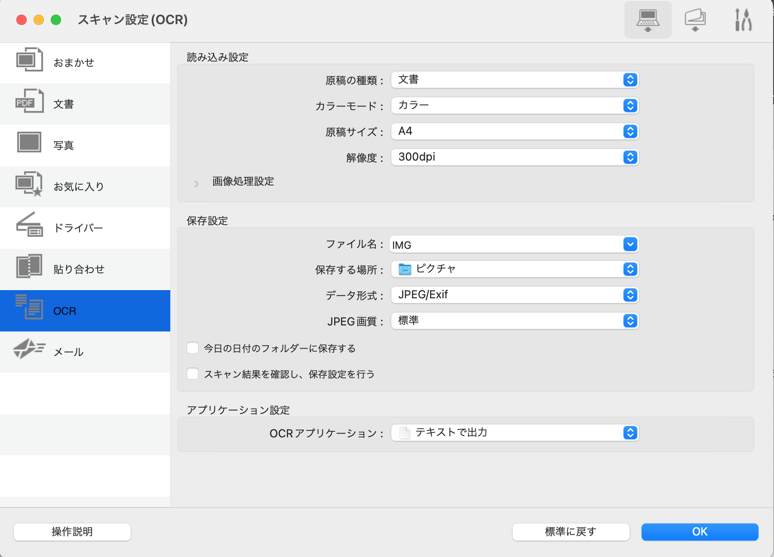
Task: Open the 保存する場所 dropdown
Action: pos(515,269)
